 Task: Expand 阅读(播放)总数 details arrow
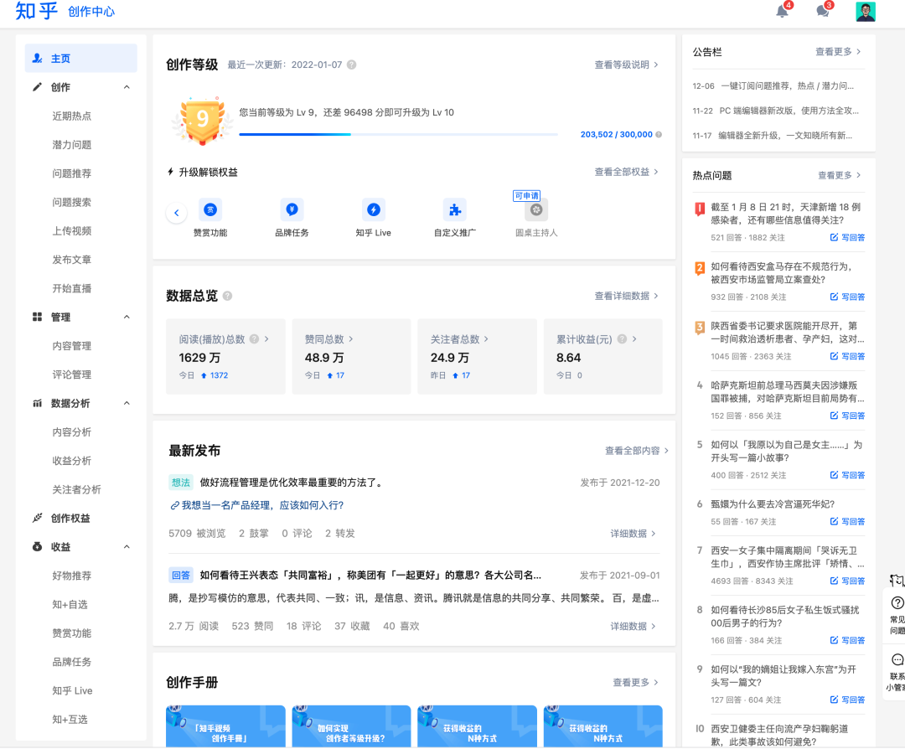pyautogui.click(x=266, y=339)
